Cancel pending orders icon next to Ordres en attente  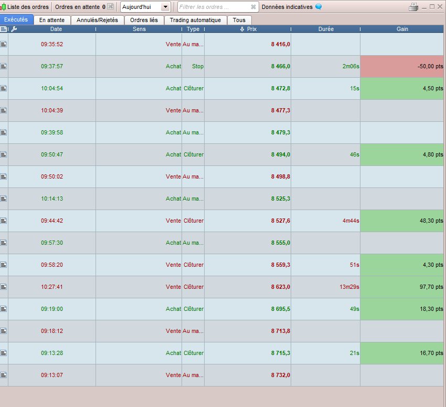(111, 6)
